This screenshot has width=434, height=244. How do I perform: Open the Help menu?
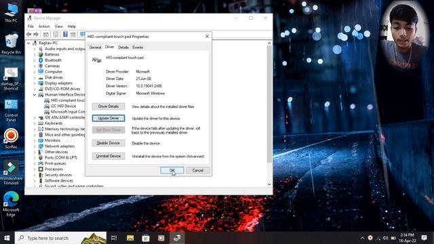72,26
